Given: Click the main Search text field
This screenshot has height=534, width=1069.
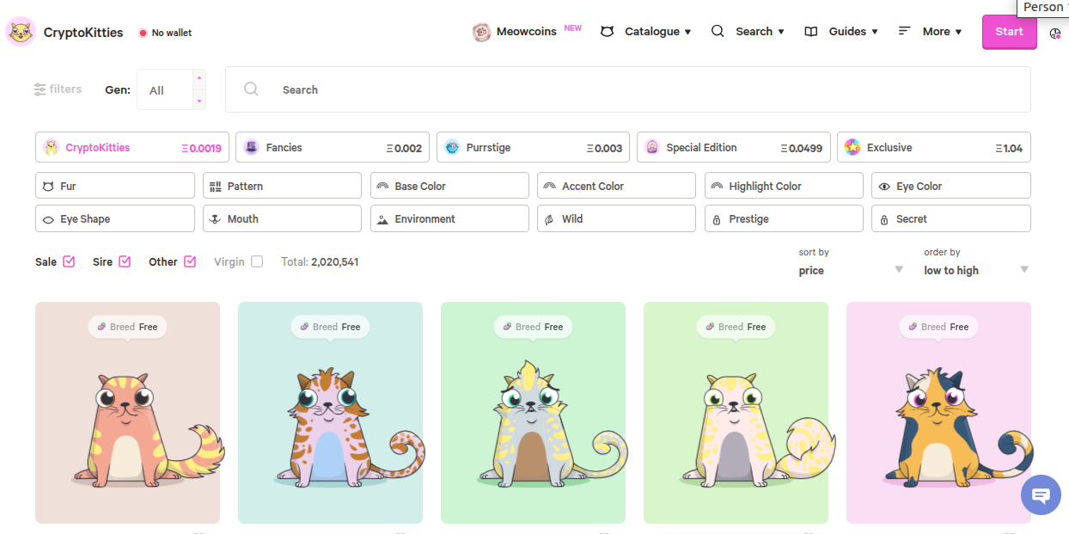Looking at the screenshot, I should 628,89.
